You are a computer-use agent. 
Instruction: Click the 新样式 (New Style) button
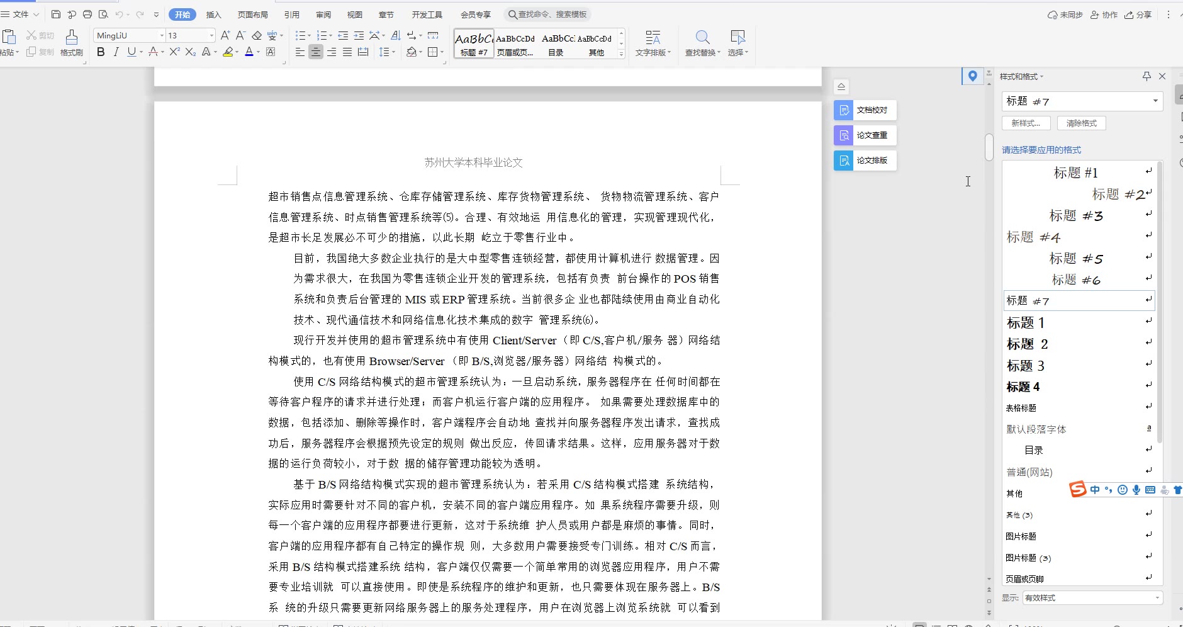pyautogui.click(x=1026, y=123)
